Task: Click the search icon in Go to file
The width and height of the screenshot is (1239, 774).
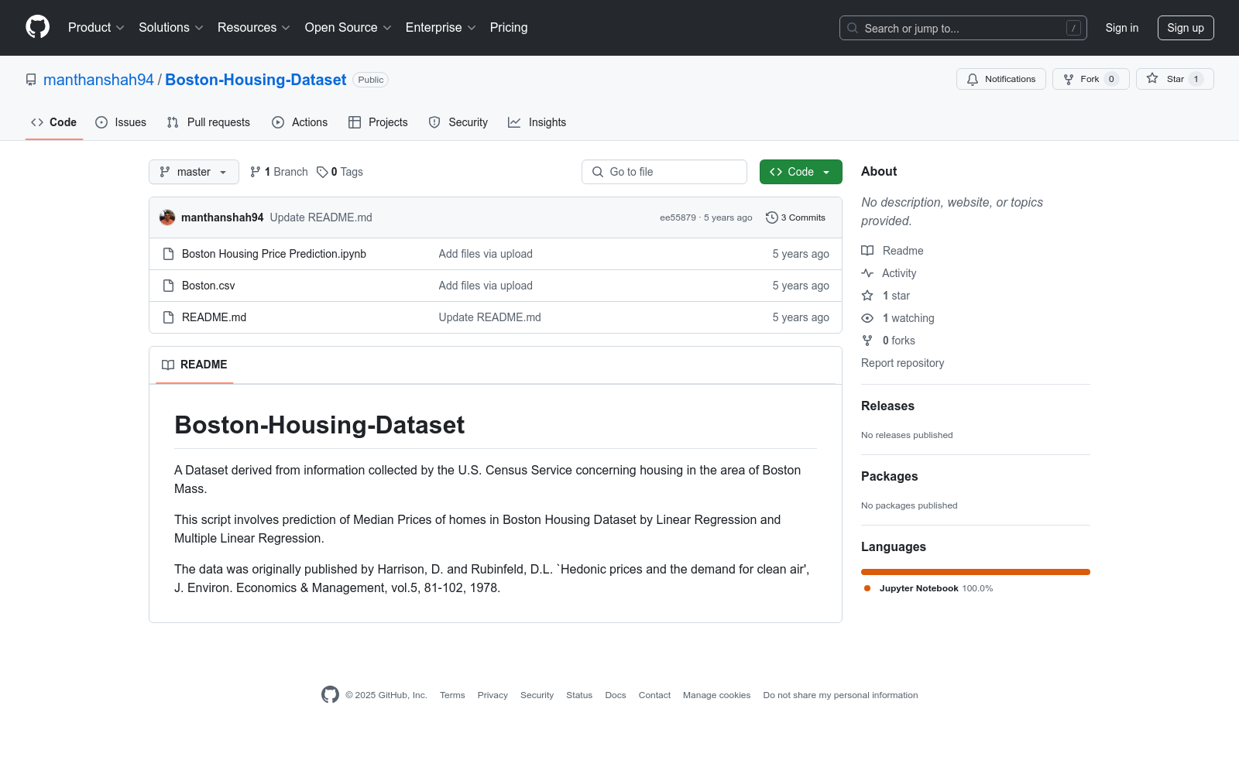Action: 598,172
